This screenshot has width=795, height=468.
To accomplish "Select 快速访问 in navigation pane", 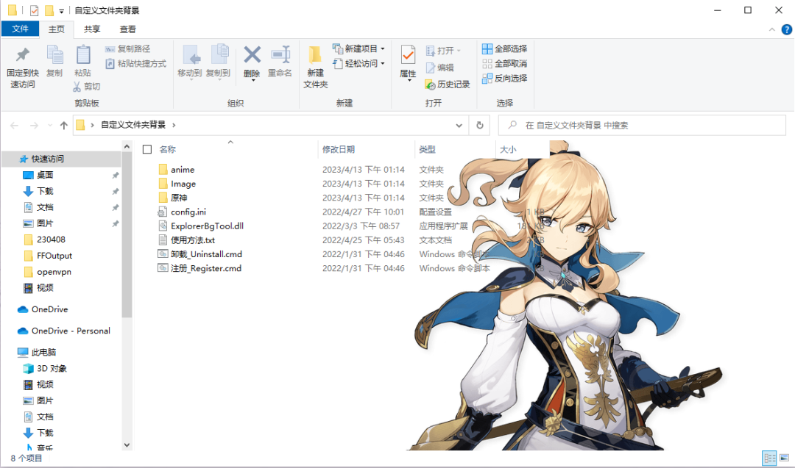I will [x=48, y=159].
